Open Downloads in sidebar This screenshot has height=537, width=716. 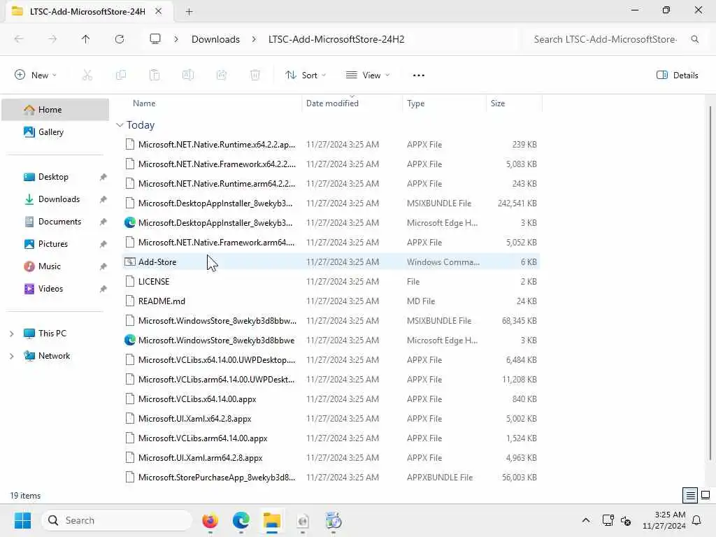pyautogui.click(x=55, y=199)
